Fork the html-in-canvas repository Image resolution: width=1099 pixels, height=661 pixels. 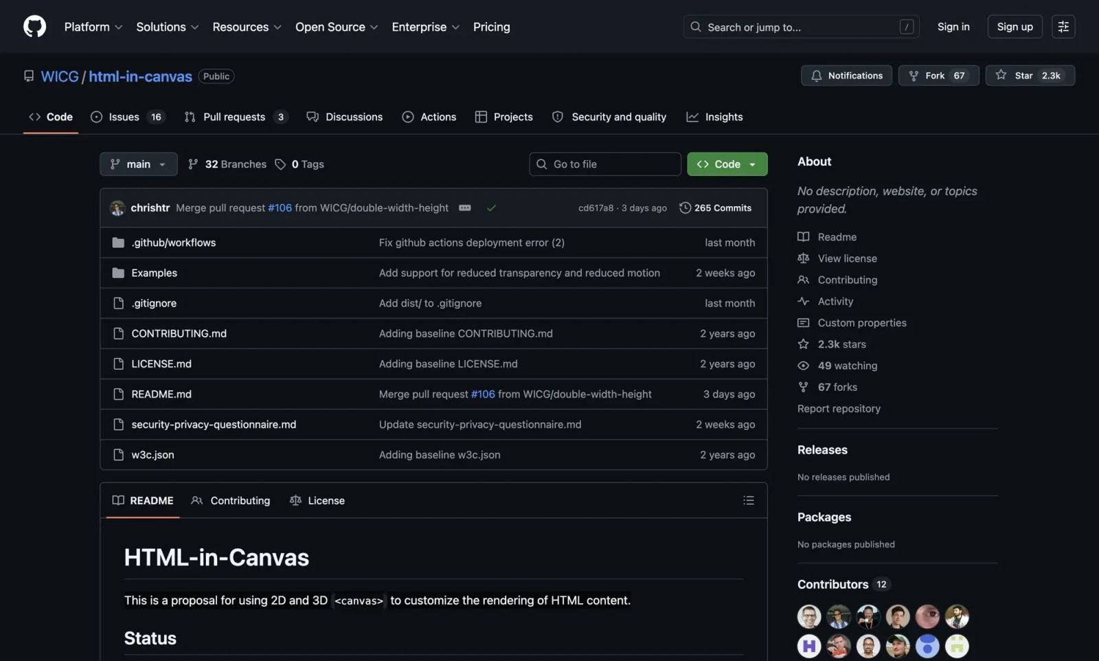point(938,76)
